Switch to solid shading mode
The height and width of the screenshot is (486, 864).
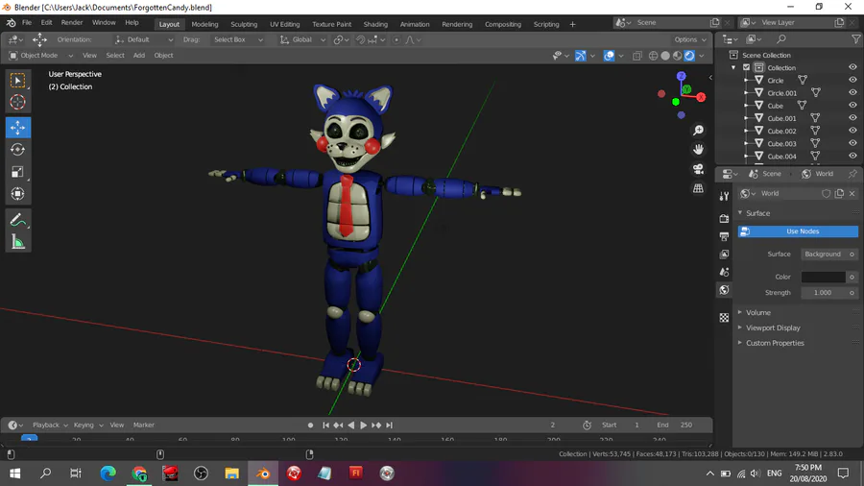click(665, 56)
